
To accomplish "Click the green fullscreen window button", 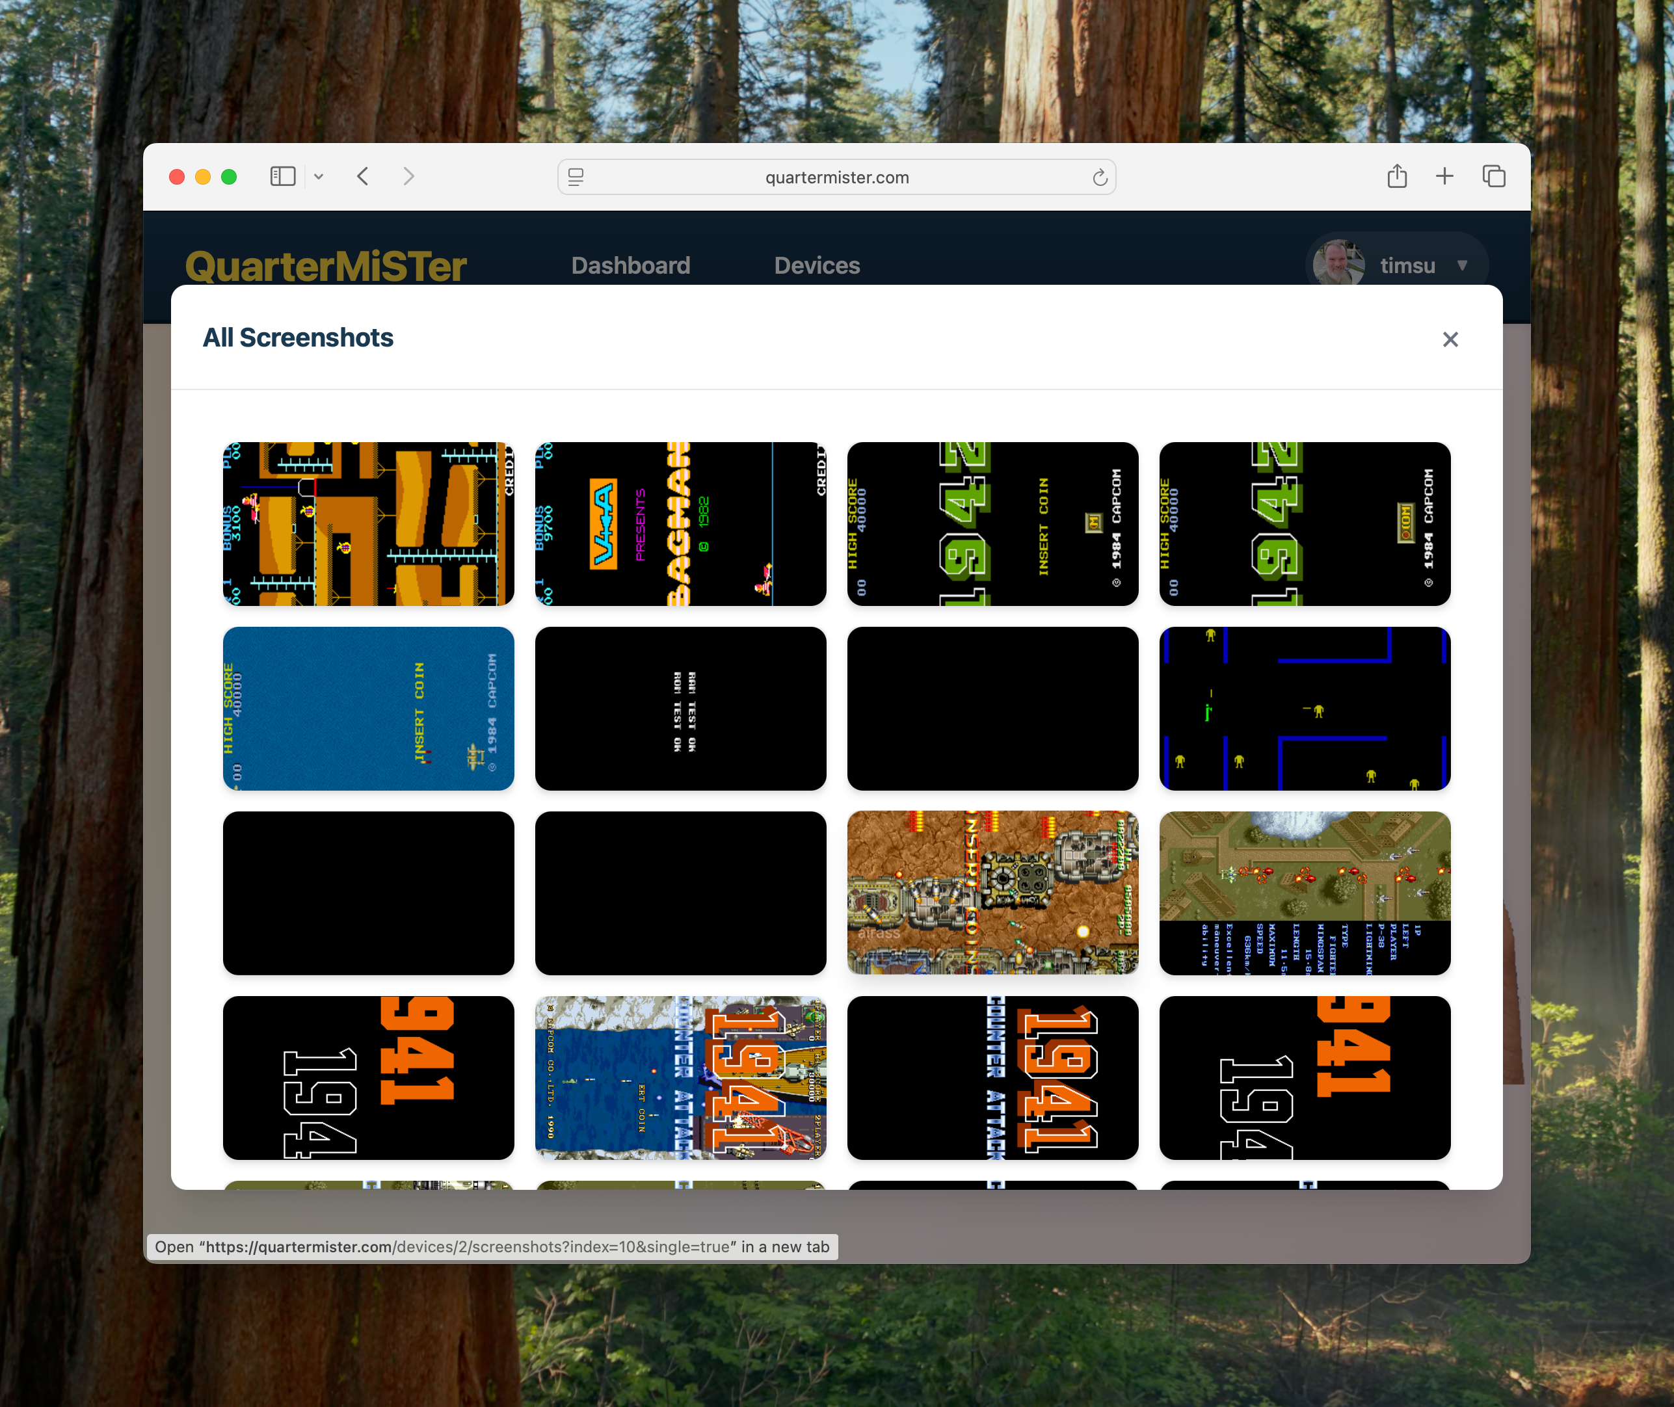I will click(x=229, y=176).
